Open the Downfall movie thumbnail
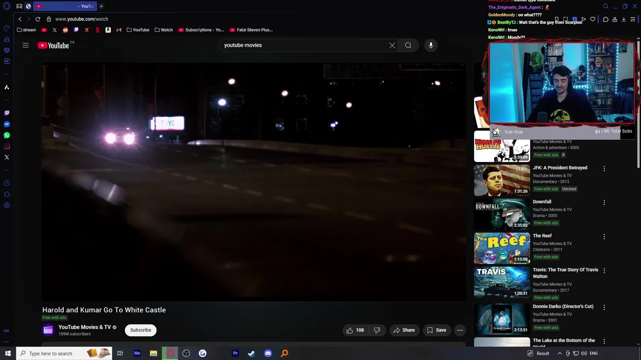 click(x=502, y=214)
